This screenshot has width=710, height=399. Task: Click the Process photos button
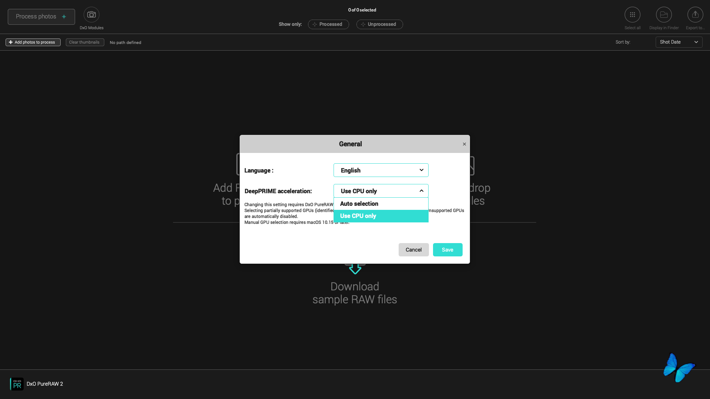[41, 17]
